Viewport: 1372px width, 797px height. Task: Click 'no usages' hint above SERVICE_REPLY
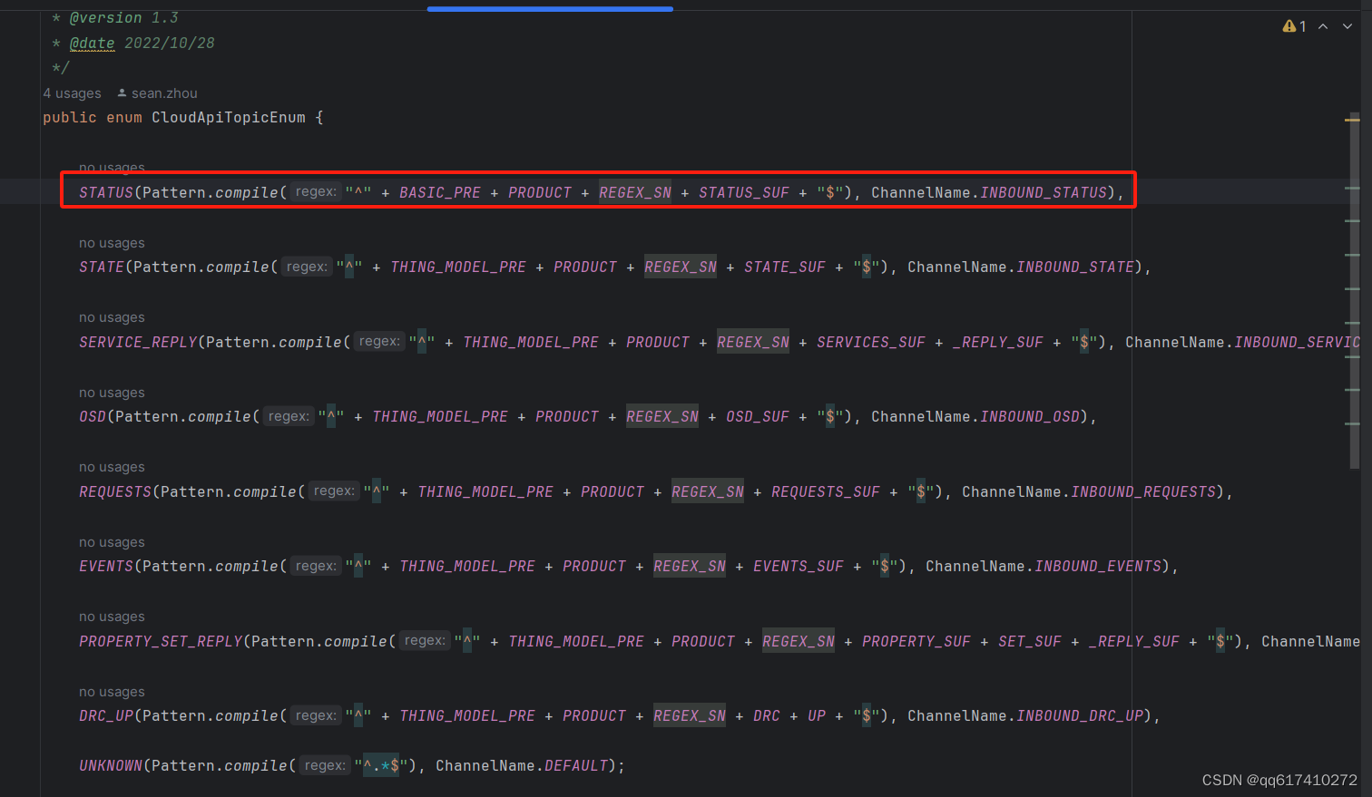tap(112, 317)
